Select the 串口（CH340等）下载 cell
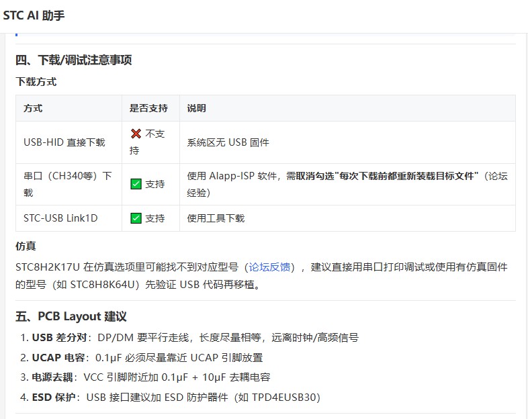This screenshot has height=419, width=528. pyautogui.click(x=68, y=184)
